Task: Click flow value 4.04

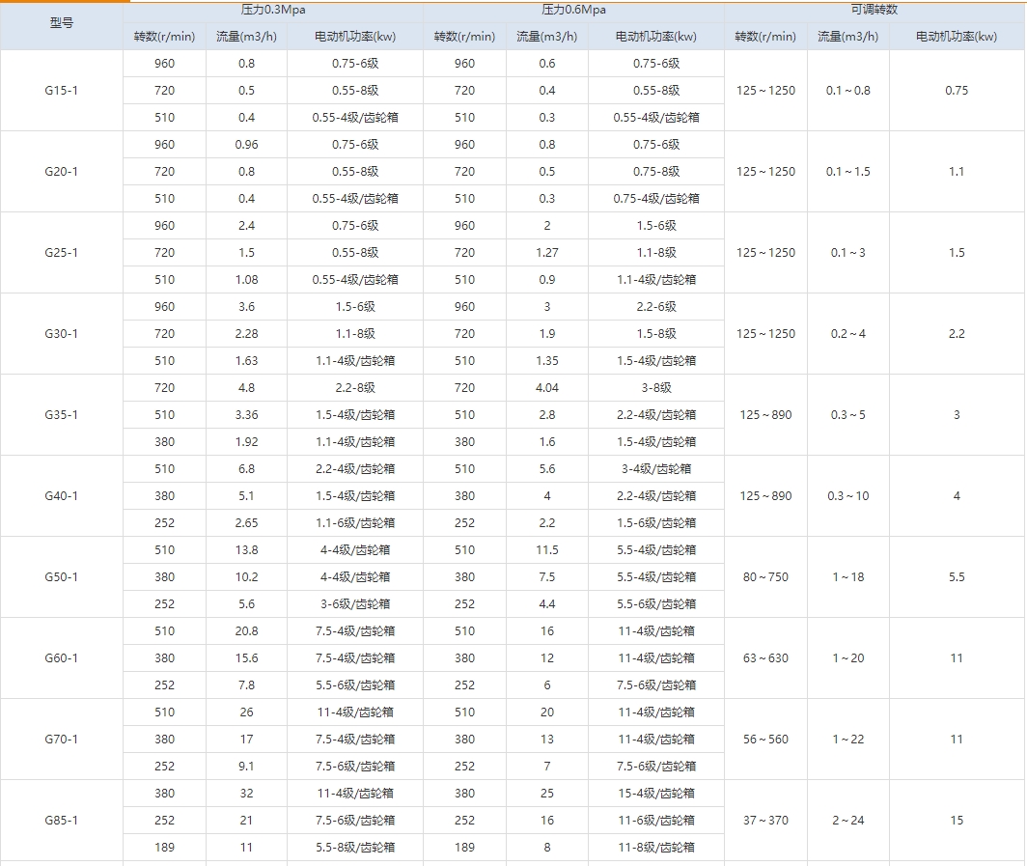Action: [547, 388]
